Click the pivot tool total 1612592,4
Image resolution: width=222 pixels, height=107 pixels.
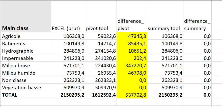point(101,95)
